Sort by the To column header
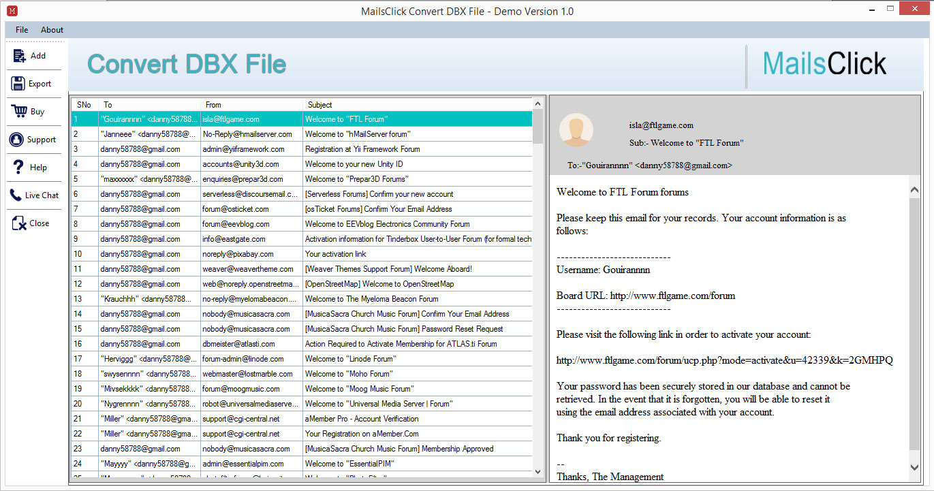Image resolution: width=934 pixels, height=491 pixels. (x=149, y=105)
